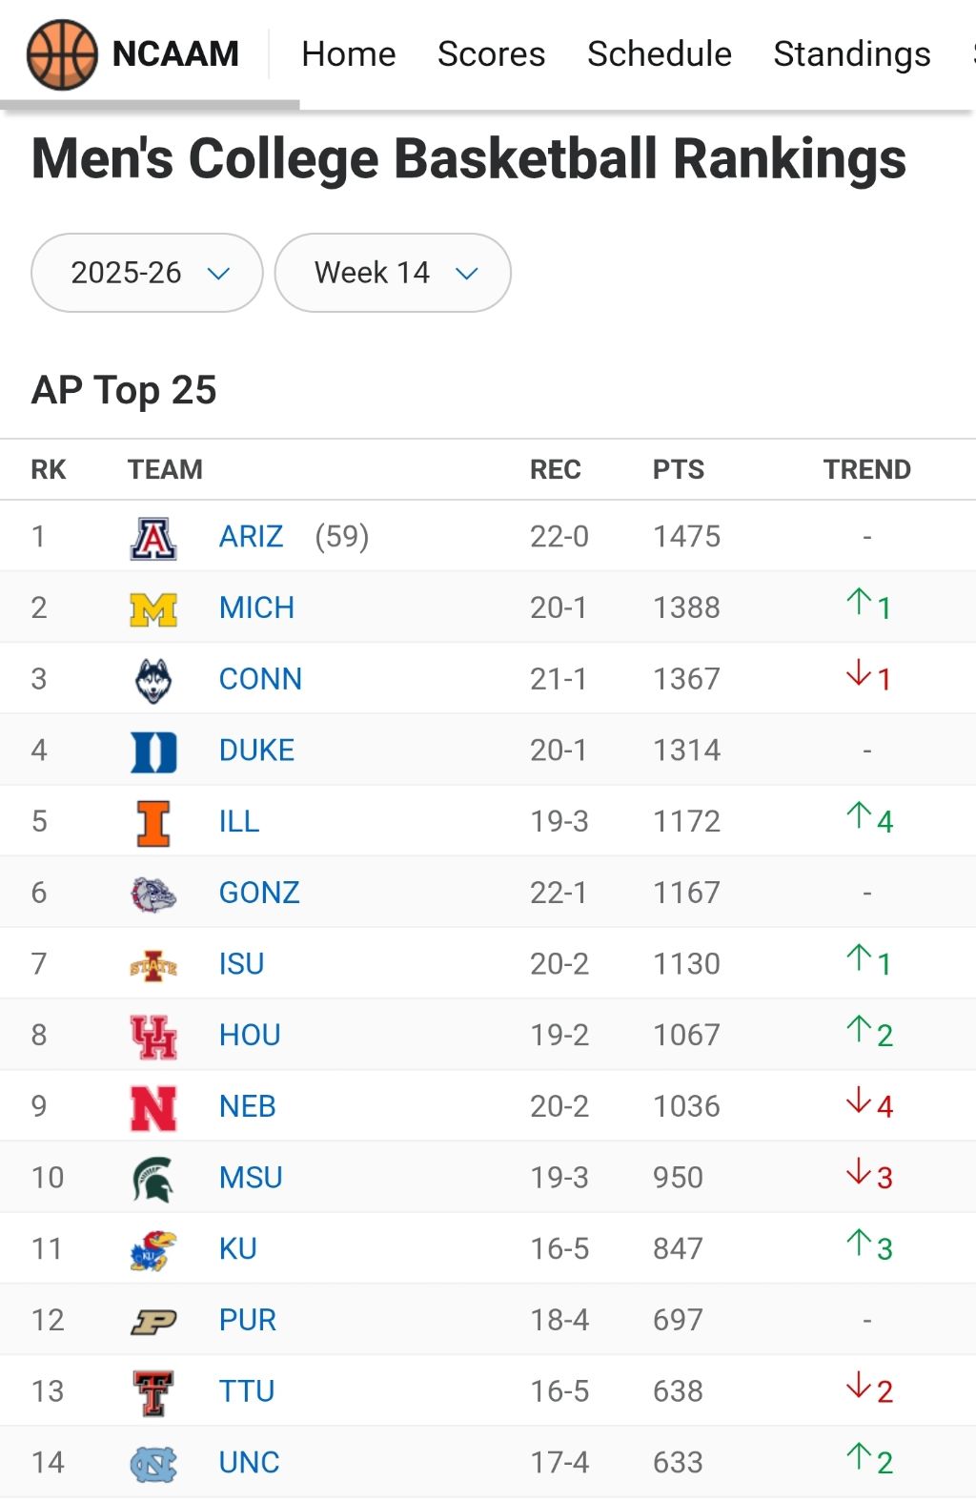
Task: Click the Texas Tech Red Raiders logo
Action: click(x=153, y=1392)
